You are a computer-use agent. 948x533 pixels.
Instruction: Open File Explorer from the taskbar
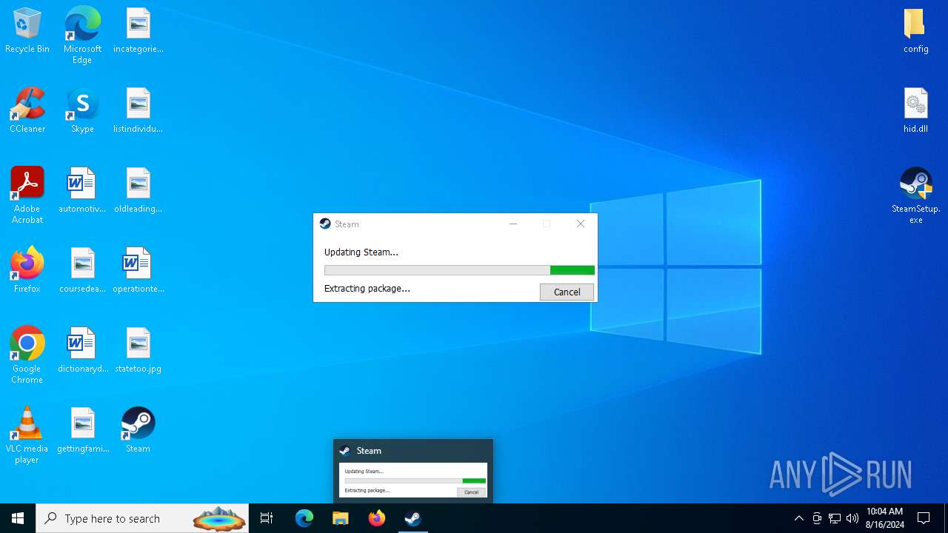[341, 518]
